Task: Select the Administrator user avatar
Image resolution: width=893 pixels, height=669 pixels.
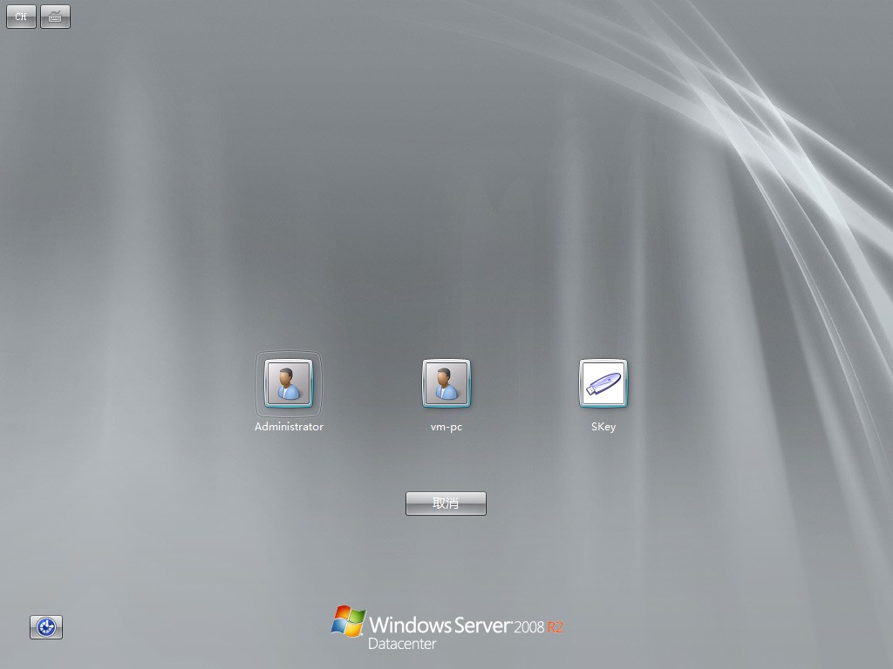Action: [289, 384]
